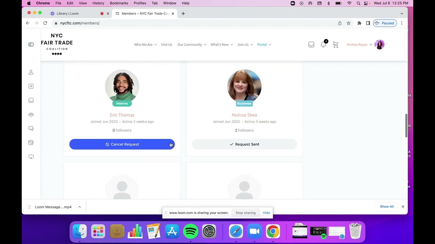Expand Our Community menu
435x244 pixels.
point(192,44)
